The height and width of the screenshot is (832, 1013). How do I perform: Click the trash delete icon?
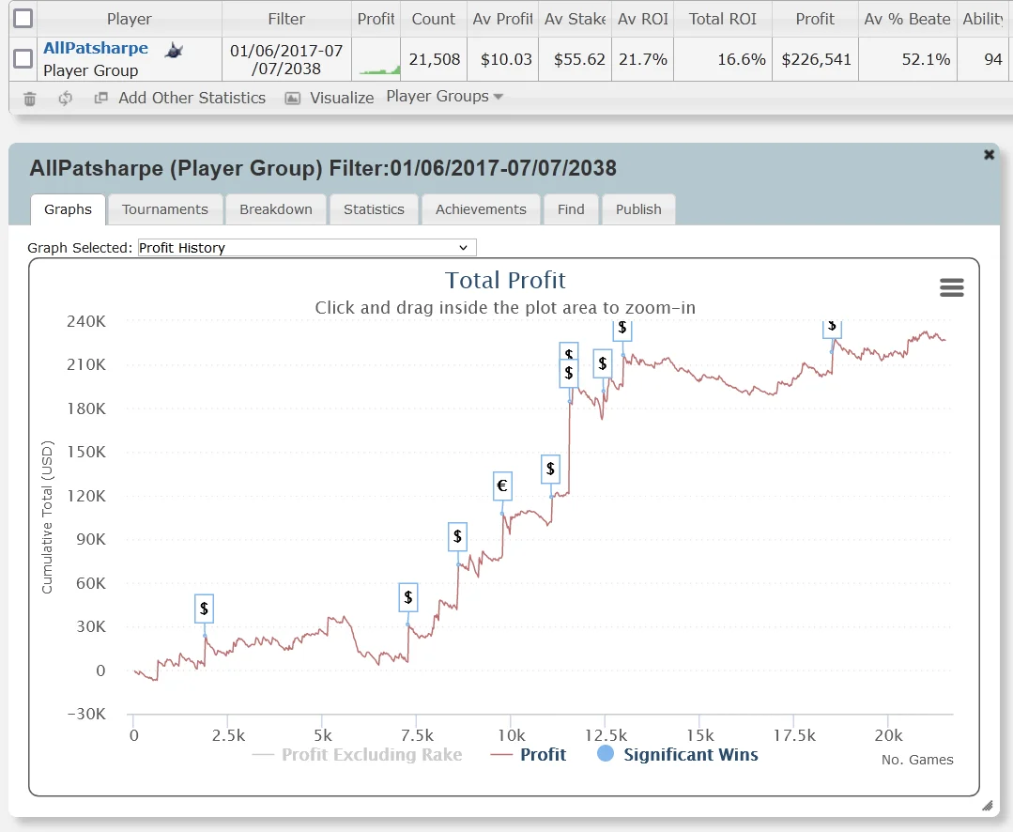tap(30, 99)
